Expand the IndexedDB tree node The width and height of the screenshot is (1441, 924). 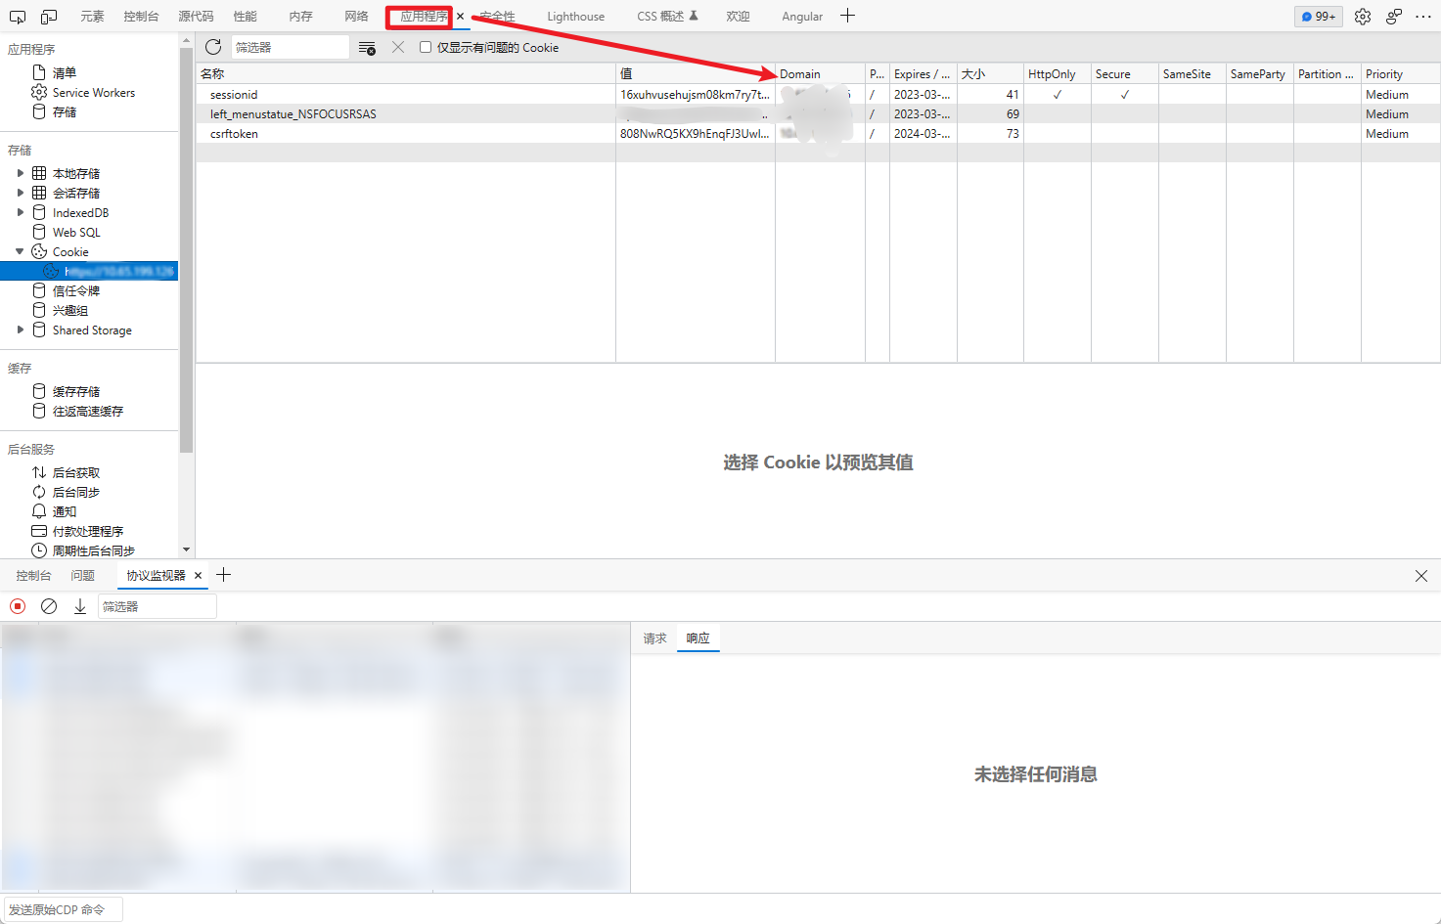coord(21,212)
